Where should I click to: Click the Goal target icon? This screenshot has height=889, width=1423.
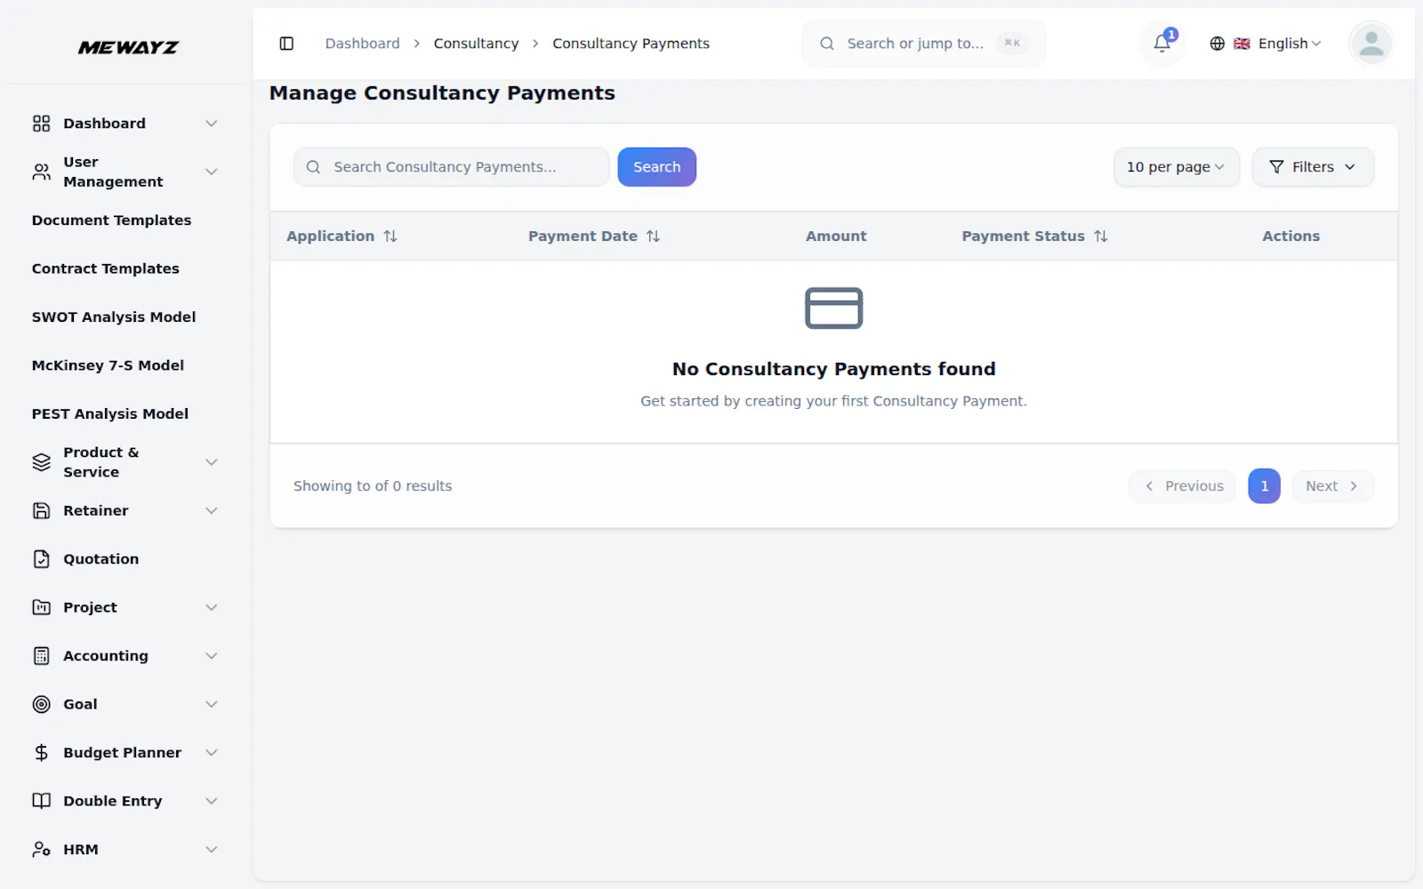(x=42, y=704)
